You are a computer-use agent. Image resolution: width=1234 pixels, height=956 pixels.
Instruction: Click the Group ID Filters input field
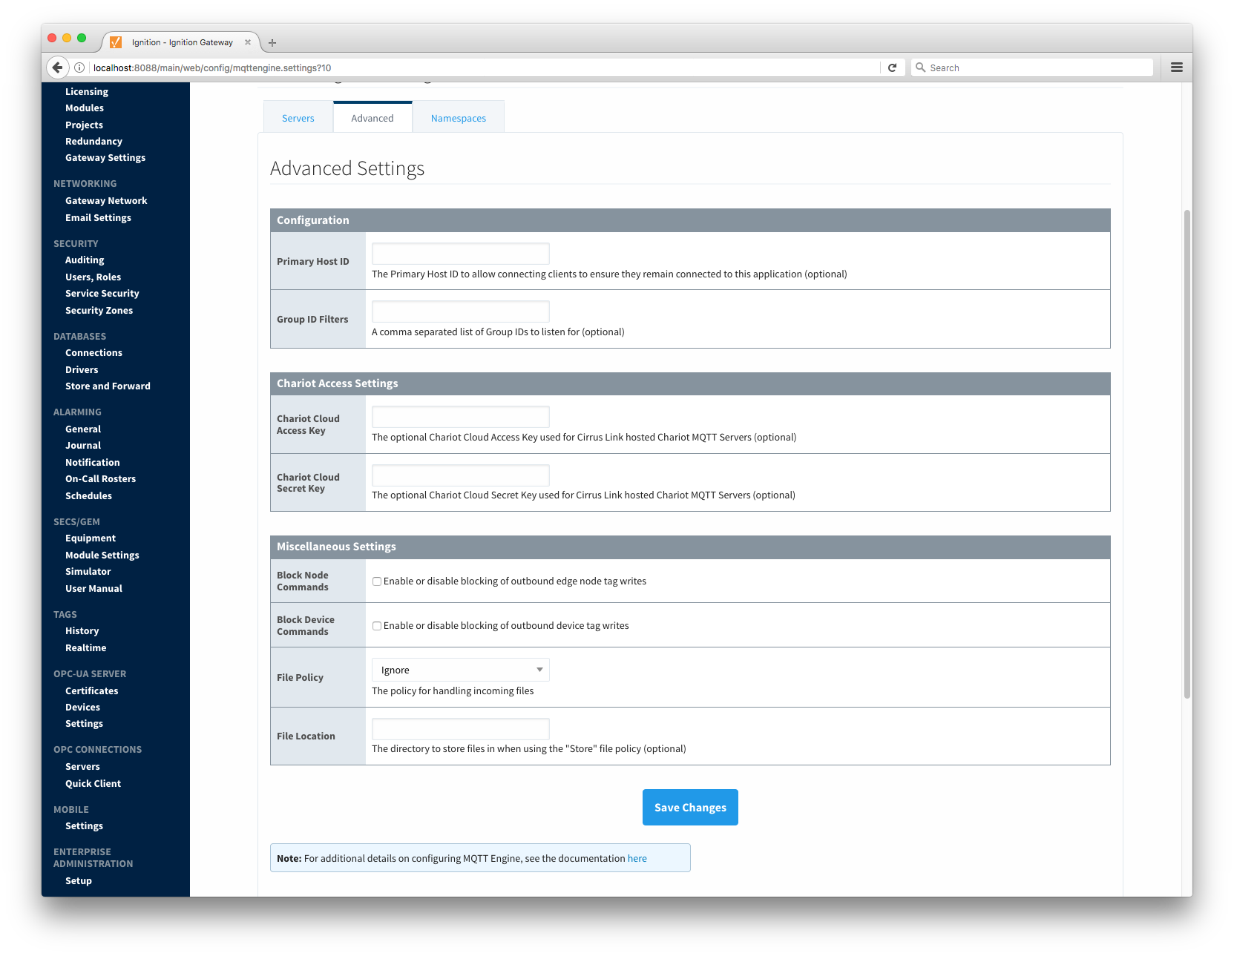460,311
